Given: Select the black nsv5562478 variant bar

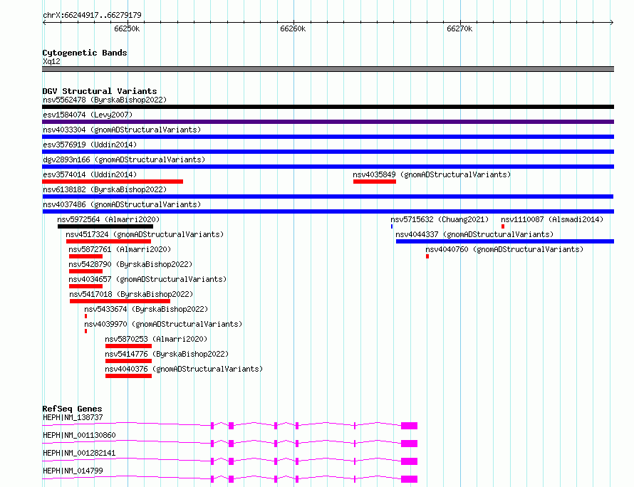Looking at the screenshot, I should pos(328,107).
